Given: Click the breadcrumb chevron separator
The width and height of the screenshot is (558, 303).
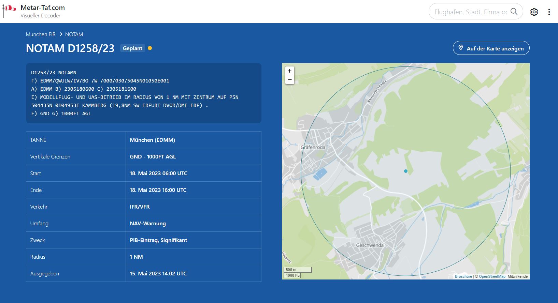Looking at the screenshot, I should (x=61, y=34).
